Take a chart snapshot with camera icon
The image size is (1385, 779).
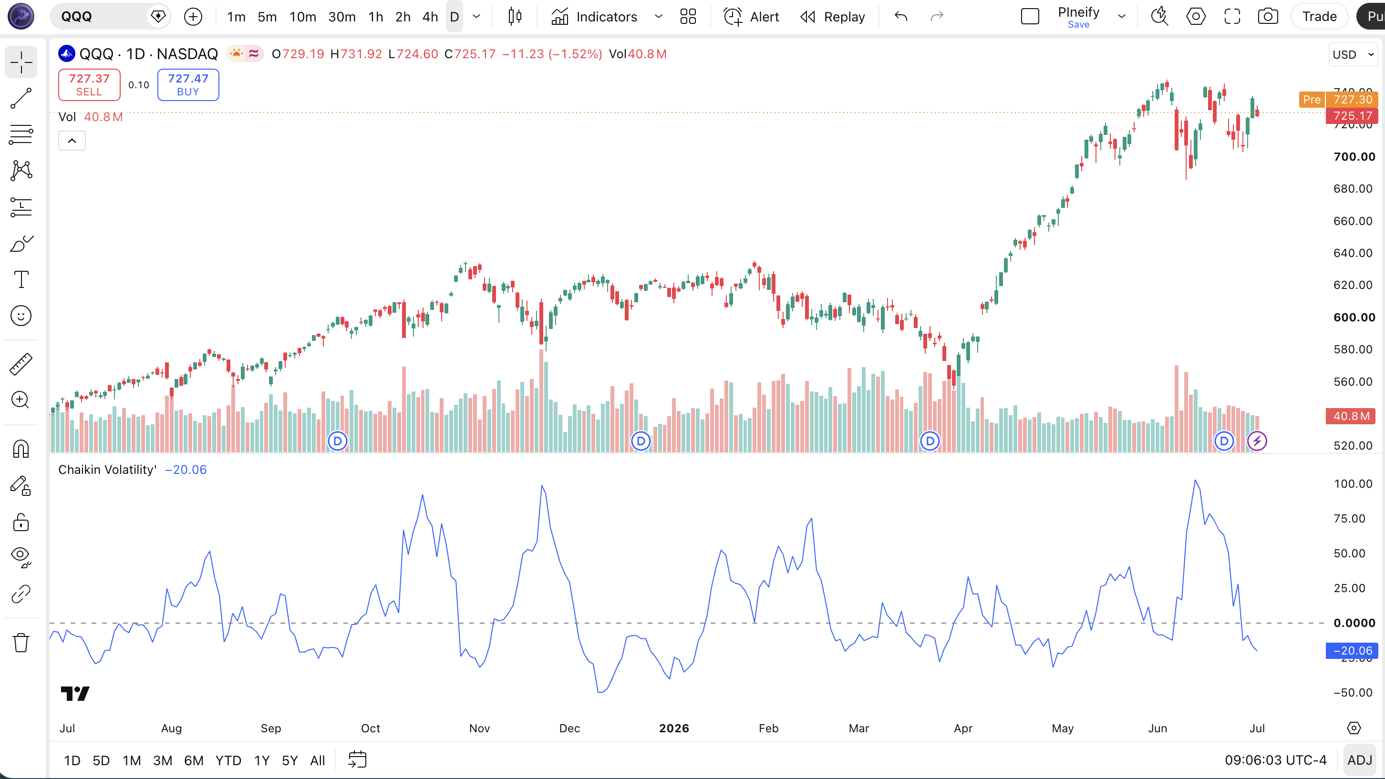pyautogui.click(x=1268, y=17)
